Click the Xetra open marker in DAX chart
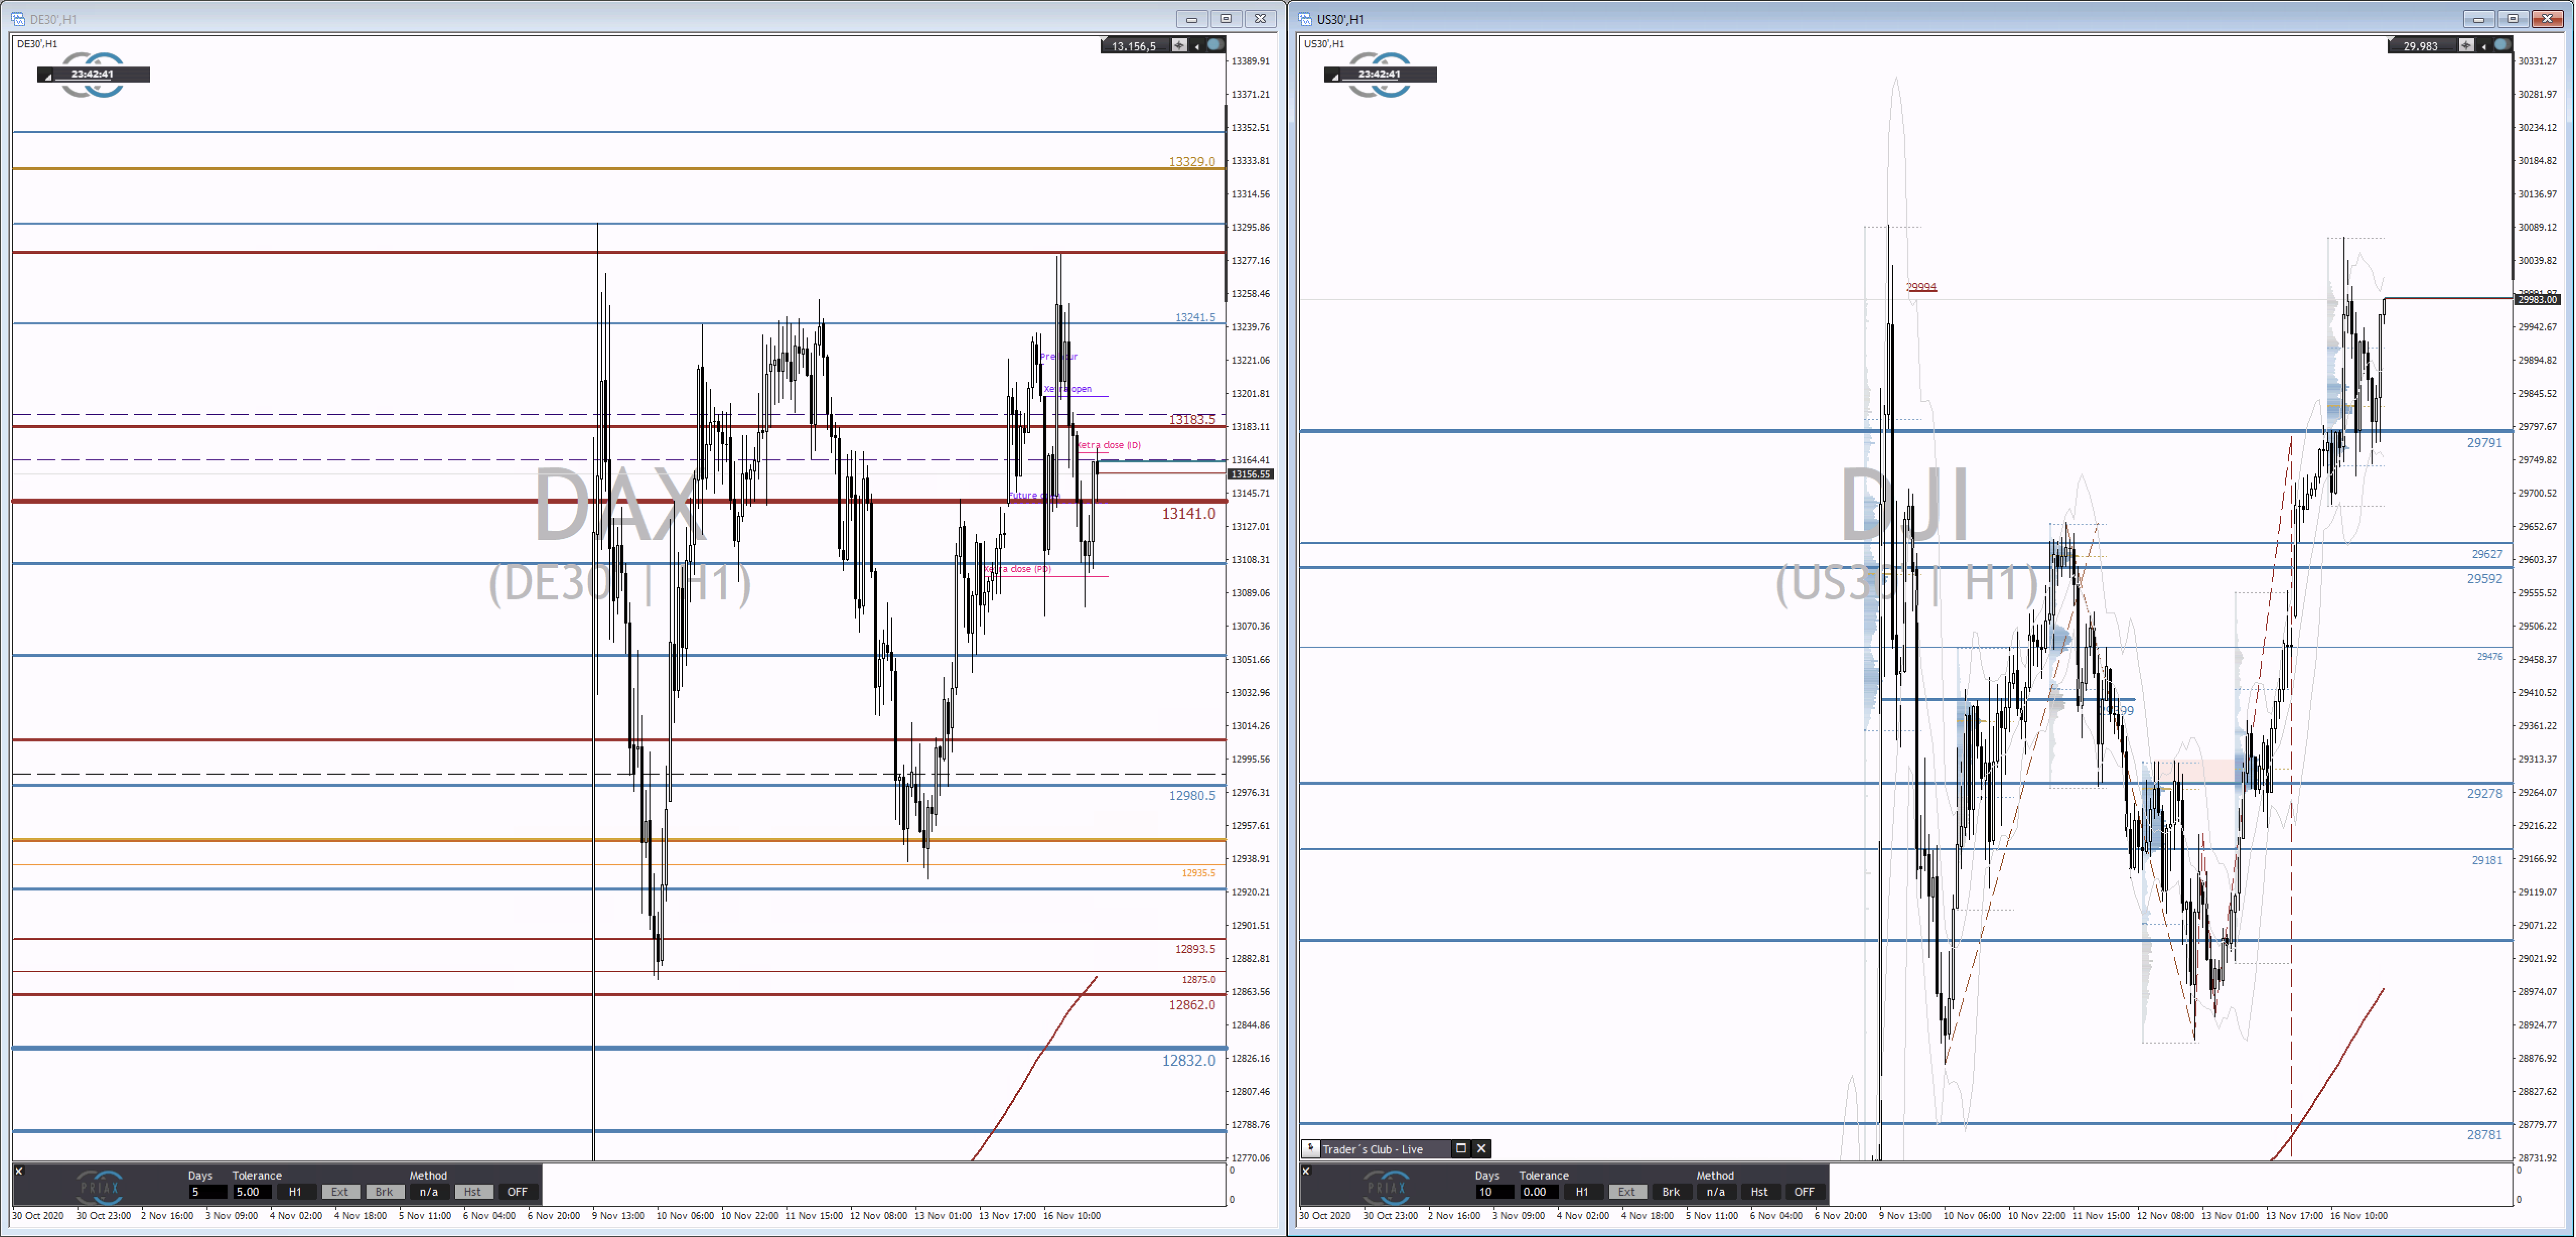The image size is (2576, 1237). click(1068, 389)
